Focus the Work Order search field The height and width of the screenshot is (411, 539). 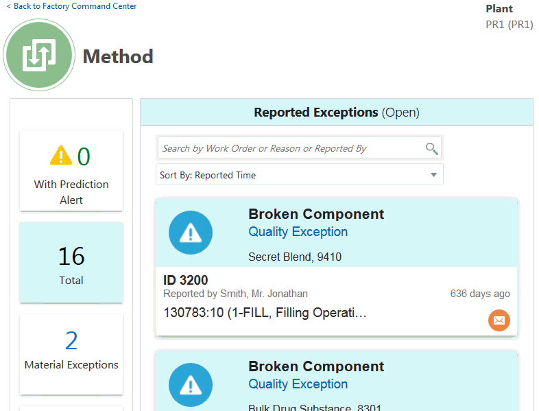coord(299,148)
